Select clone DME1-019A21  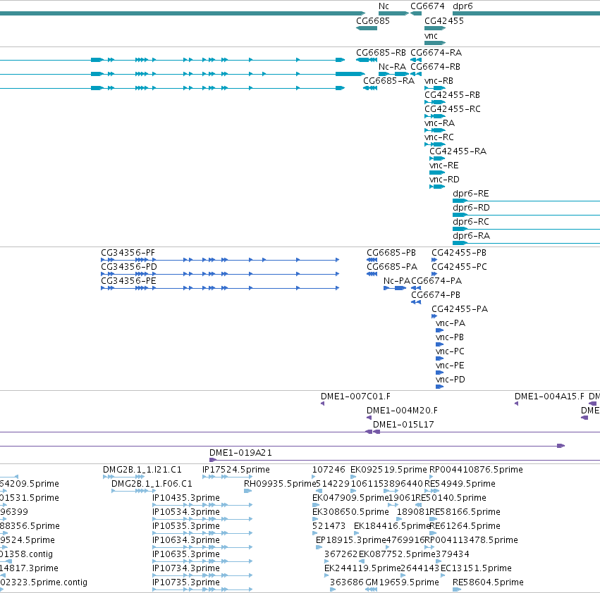[240, 453]
